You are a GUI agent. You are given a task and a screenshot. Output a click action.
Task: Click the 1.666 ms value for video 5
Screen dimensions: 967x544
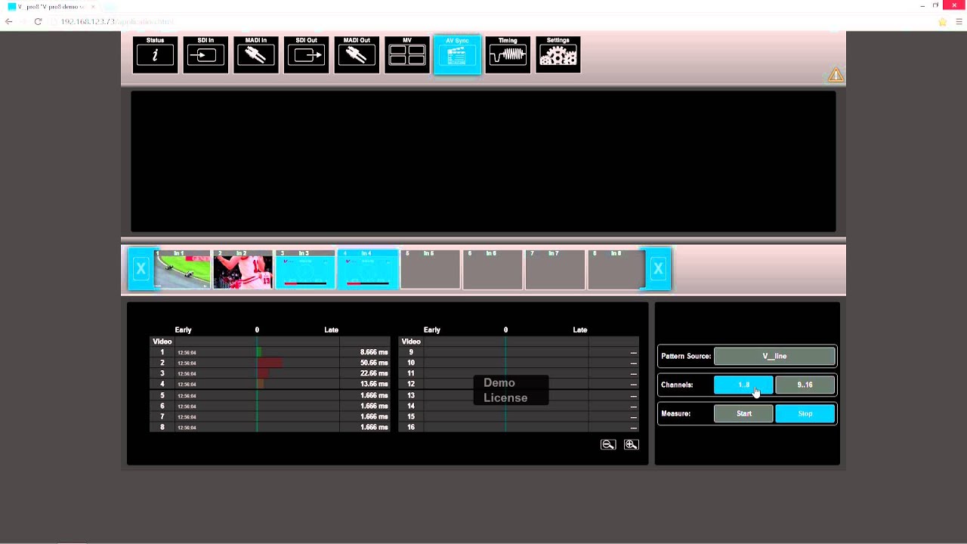click(374, 395)
